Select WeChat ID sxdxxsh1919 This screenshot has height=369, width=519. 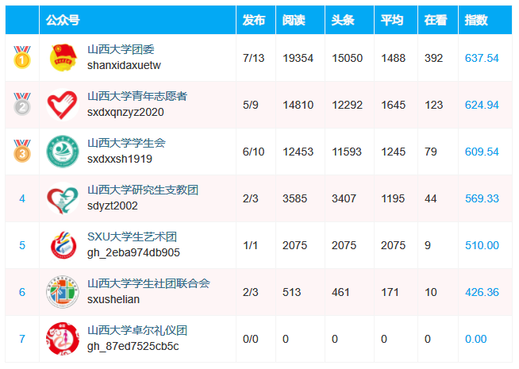tap(120, 160)
